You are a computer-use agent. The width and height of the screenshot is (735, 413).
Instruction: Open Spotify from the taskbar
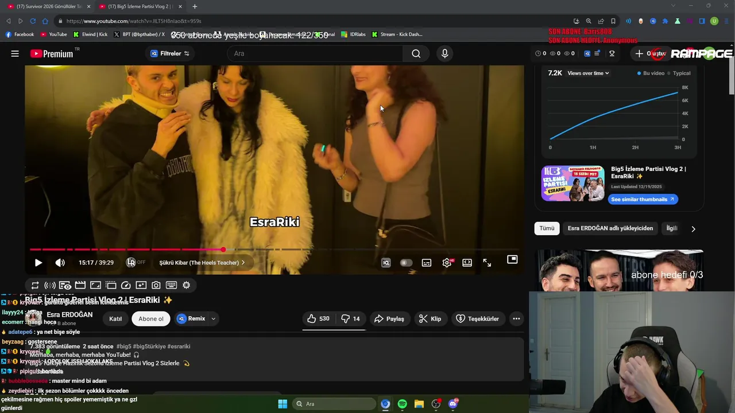[402, 404]
